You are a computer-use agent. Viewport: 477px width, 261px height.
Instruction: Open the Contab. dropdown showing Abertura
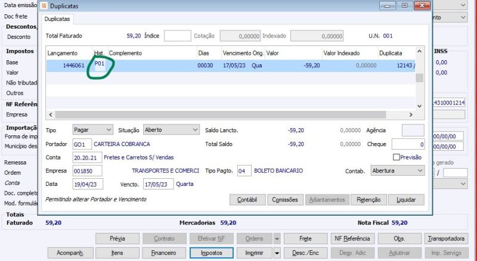click(x=397, y=170)
